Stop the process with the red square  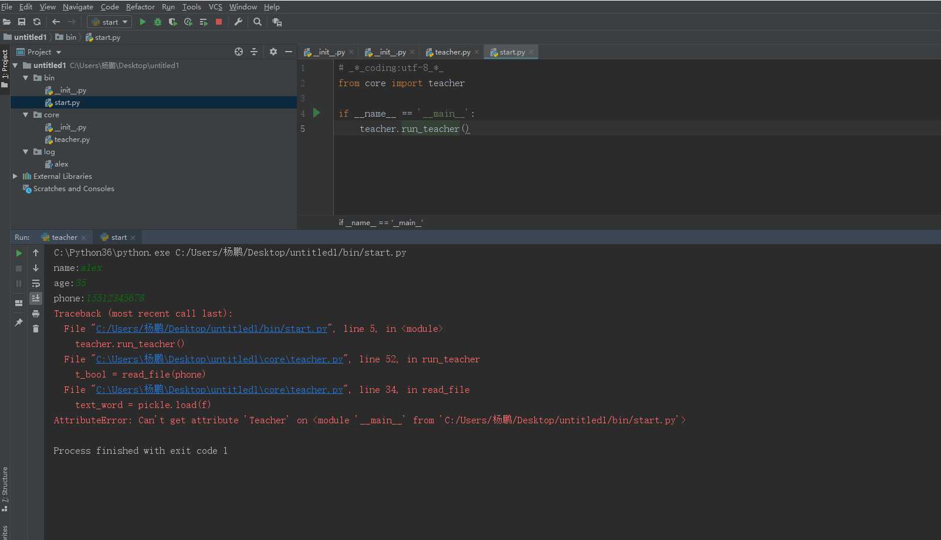219,22
